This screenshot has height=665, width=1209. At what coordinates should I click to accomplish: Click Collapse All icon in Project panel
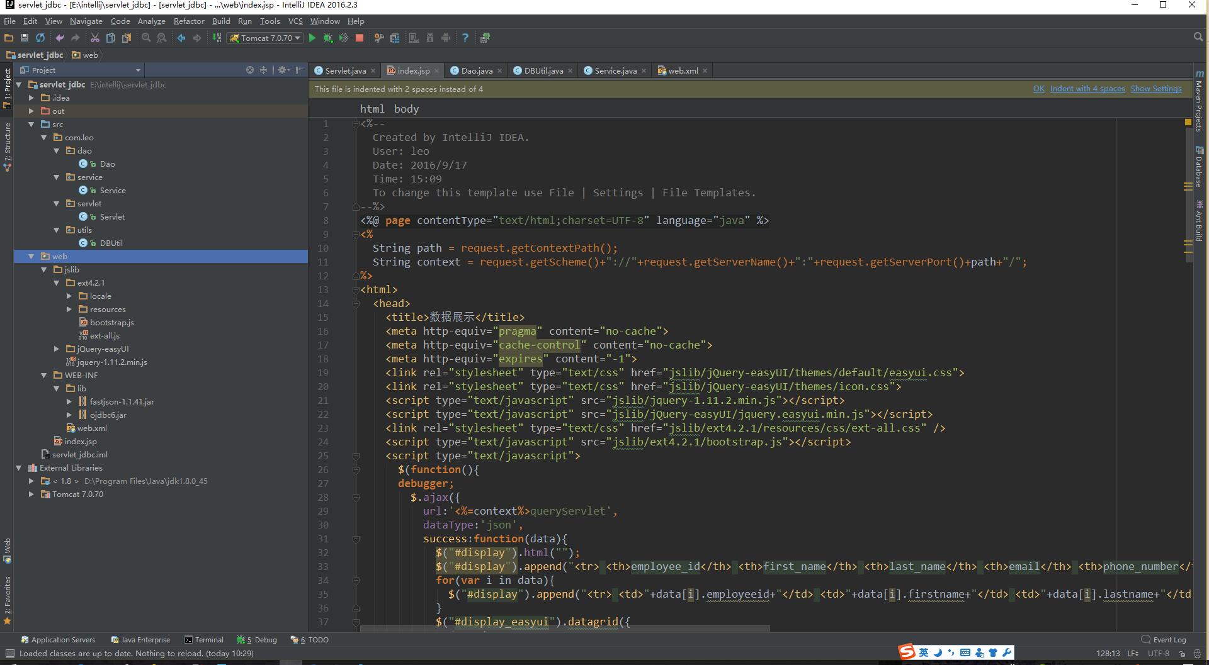264,70
